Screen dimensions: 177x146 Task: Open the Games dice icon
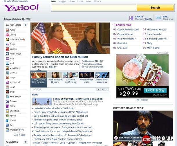point(7,49)
